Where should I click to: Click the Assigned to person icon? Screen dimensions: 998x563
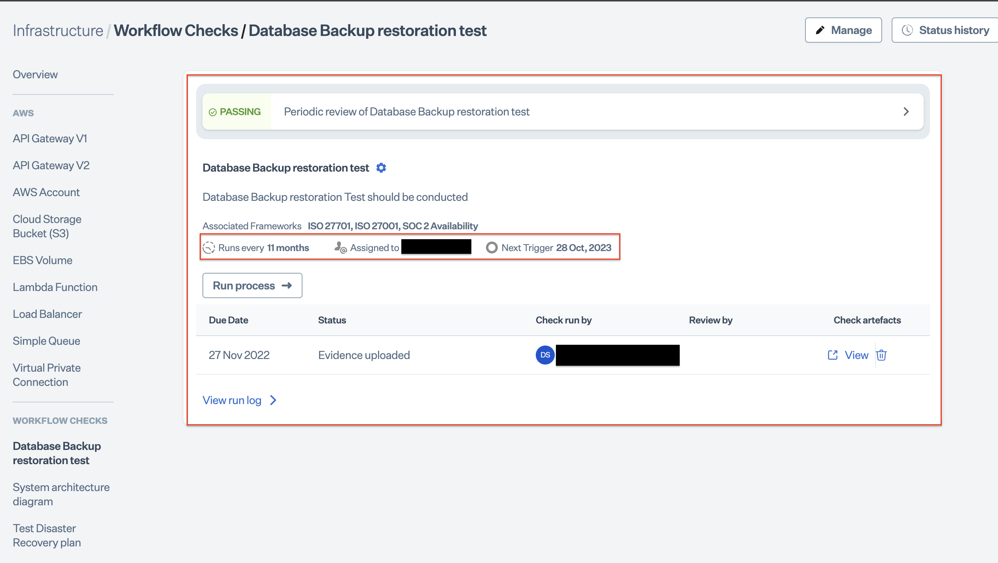[340, 248]
